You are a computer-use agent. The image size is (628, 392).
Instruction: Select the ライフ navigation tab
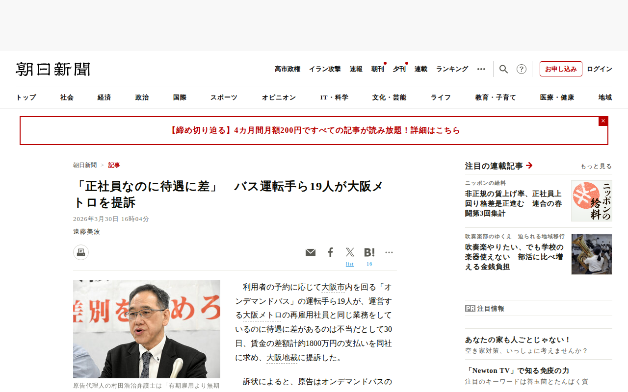(x=441, y=98)
